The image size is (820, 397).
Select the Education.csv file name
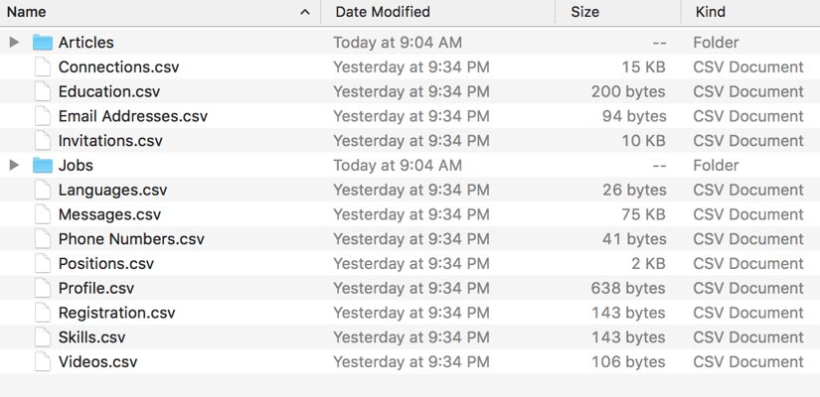pyautogui.click(x=109, y=91)
